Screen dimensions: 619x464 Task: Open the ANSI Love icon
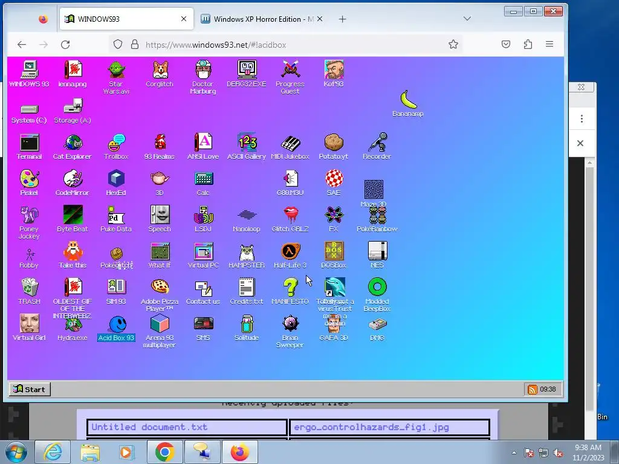tap(203, 143)
